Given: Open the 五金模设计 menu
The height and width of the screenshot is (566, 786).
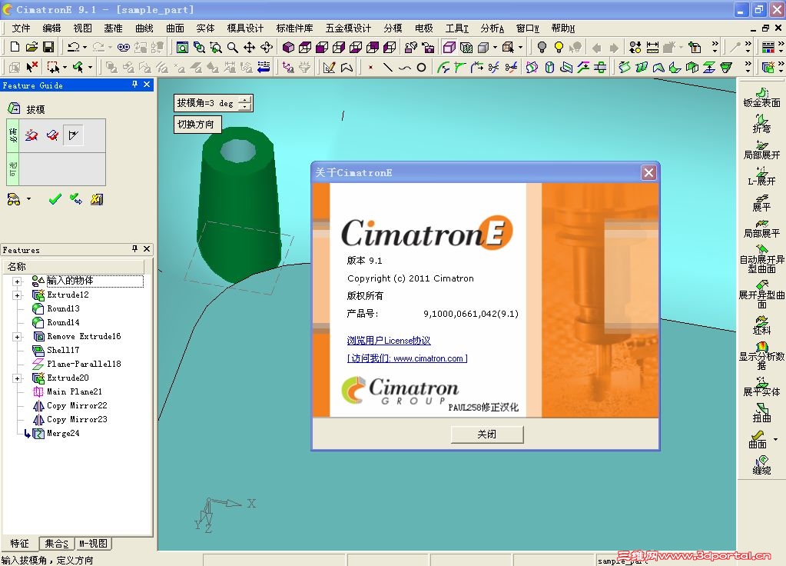Looking at the screenshot, I should tap(348, 28).
